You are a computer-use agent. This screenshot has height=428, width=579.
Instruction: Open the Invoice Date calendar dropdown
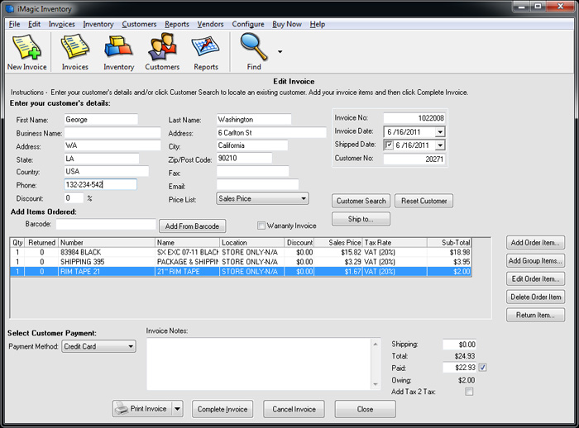pos(439,132)
